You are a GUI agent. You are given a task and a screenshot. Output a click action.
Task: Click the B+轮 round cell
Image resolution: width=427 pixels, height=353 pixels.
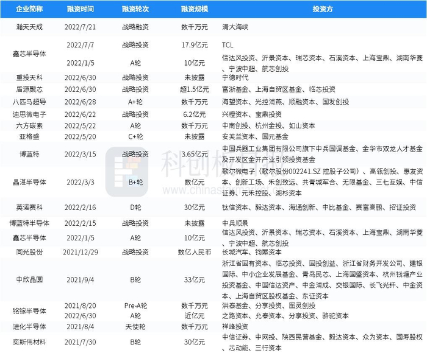point(135,182)
